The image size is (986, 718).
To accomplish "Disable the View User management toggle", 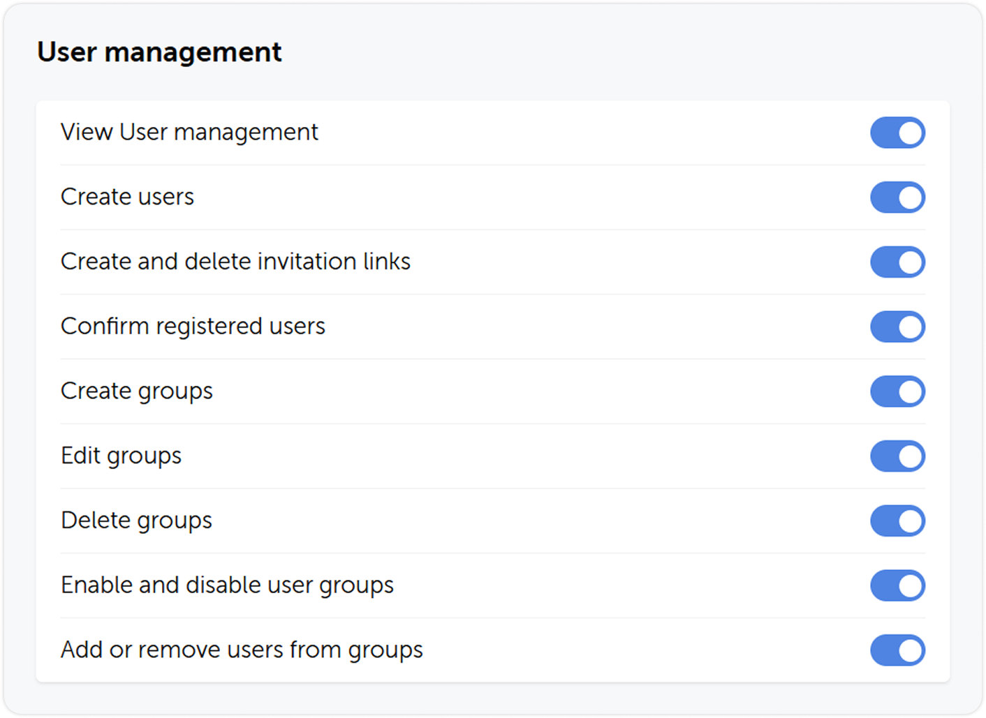I will [898, 133].
